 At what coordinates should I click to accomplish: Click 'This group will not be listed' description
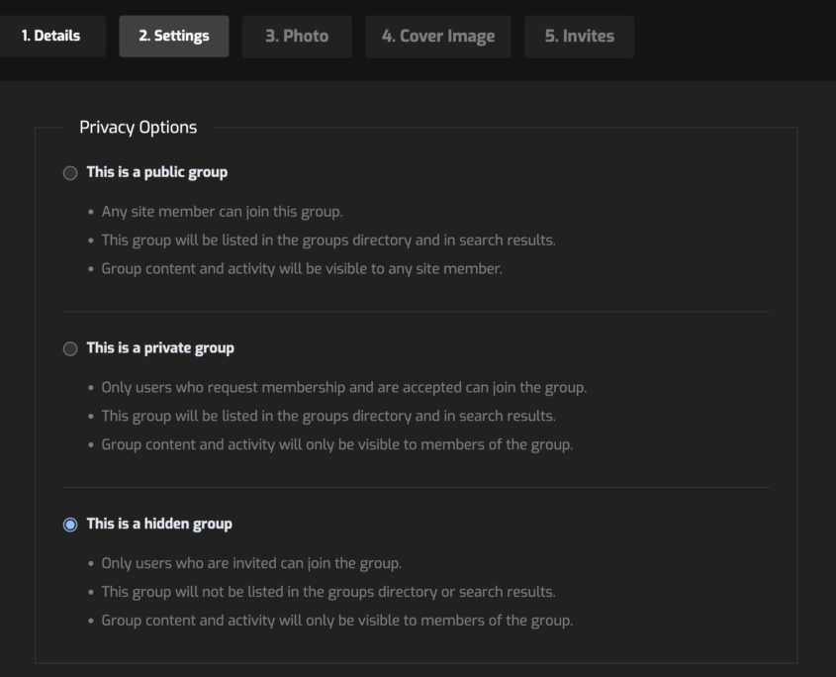point(328,592)
